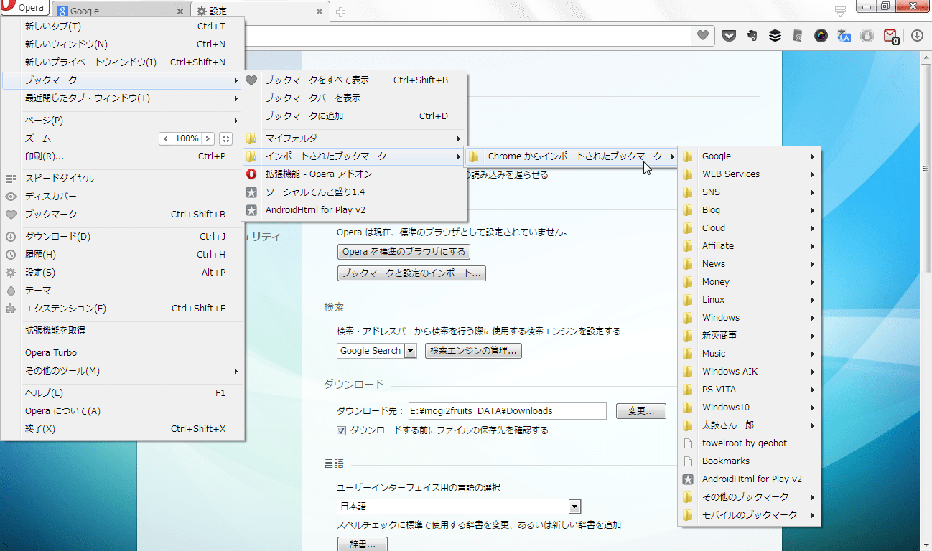This screenshot has height=551, width=932.
Task: Click the Opera menu button
Action: pos(24,9)
